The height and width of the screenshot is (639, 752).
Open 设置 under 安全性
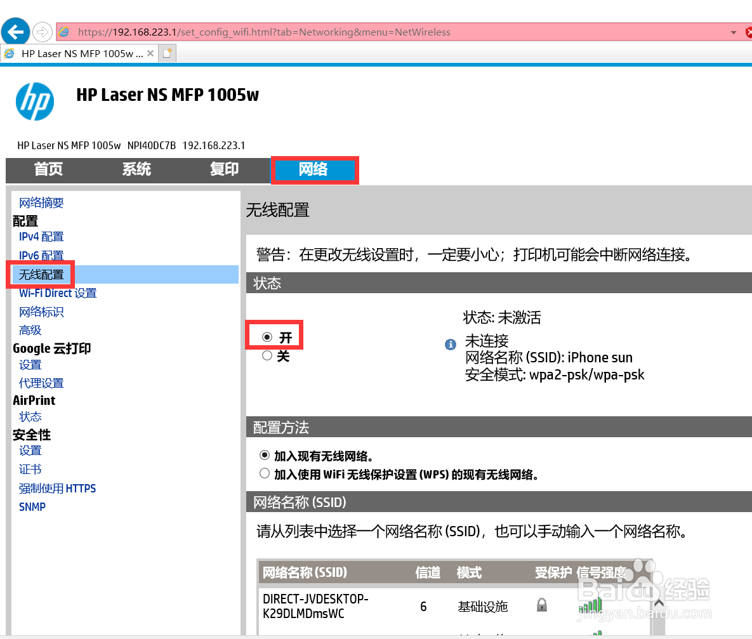pos(30,451)
